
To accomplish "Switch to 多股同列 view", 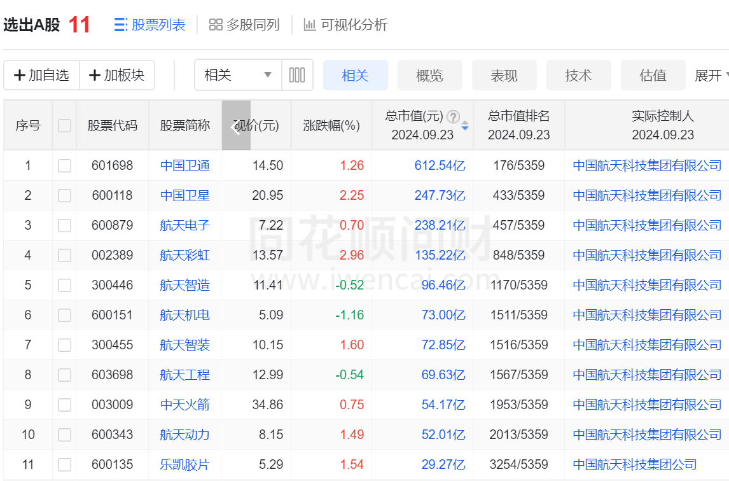I will [244, 25].
